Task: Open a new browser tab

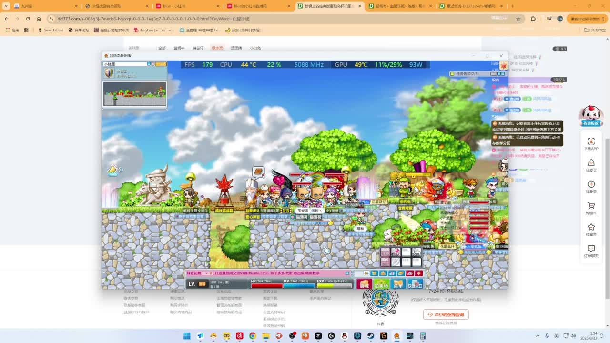Action: (x=513, y=6)
